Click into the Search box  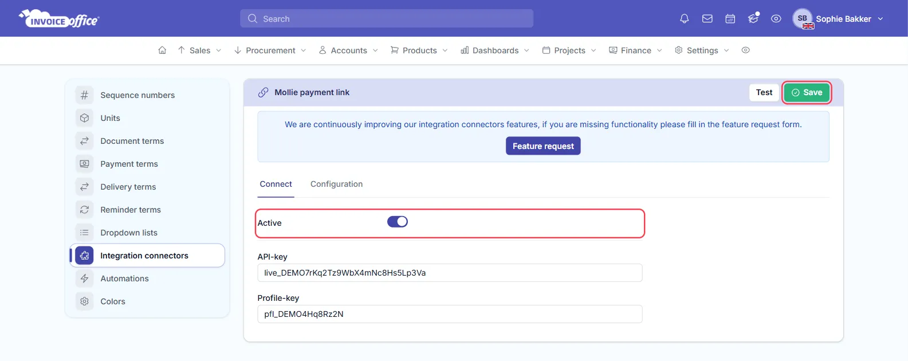387,18
